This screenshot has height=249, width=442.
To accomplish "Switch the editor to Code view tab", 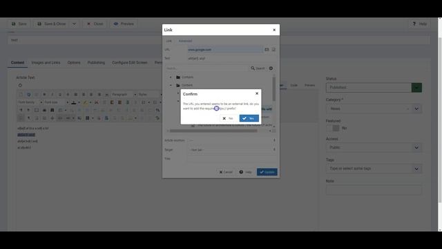I will [294, 85].
